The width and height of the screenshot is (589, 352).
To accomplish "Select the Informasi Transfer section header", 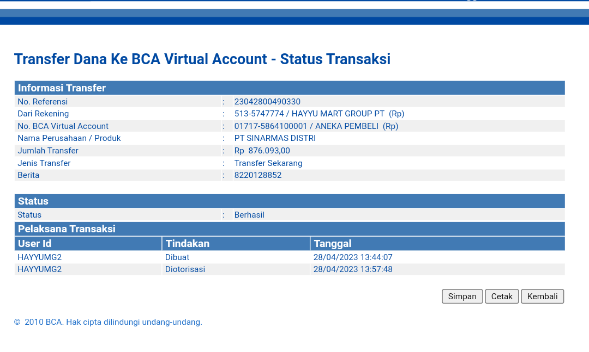I will tap(62, 88).
